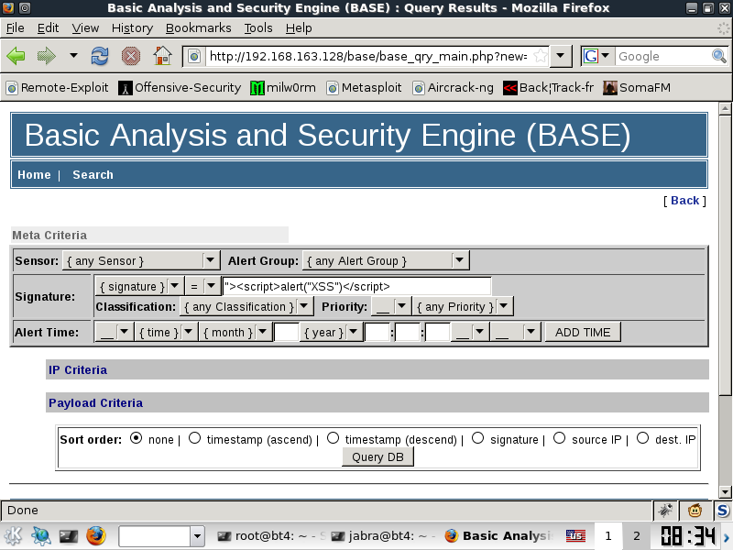The width and height of the screenshot is (733, 550).
Task: Open the File menu
Action: click(15, 28)
